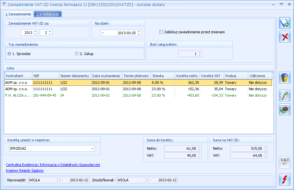Sort list by Rodzaj column header
Viewport: 294px width, 190px height.
tap(236, 76)
